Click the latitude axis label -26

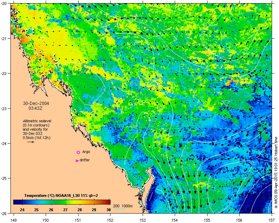click(x=4, y=213)
